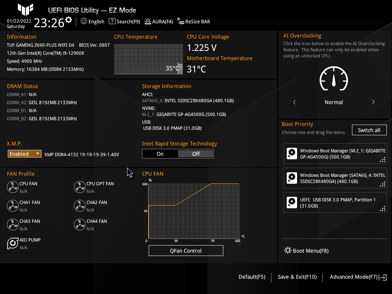Screen dimensions: 392x294
Task: Click the Boot Menu asterisk icon
Action: 288,250
